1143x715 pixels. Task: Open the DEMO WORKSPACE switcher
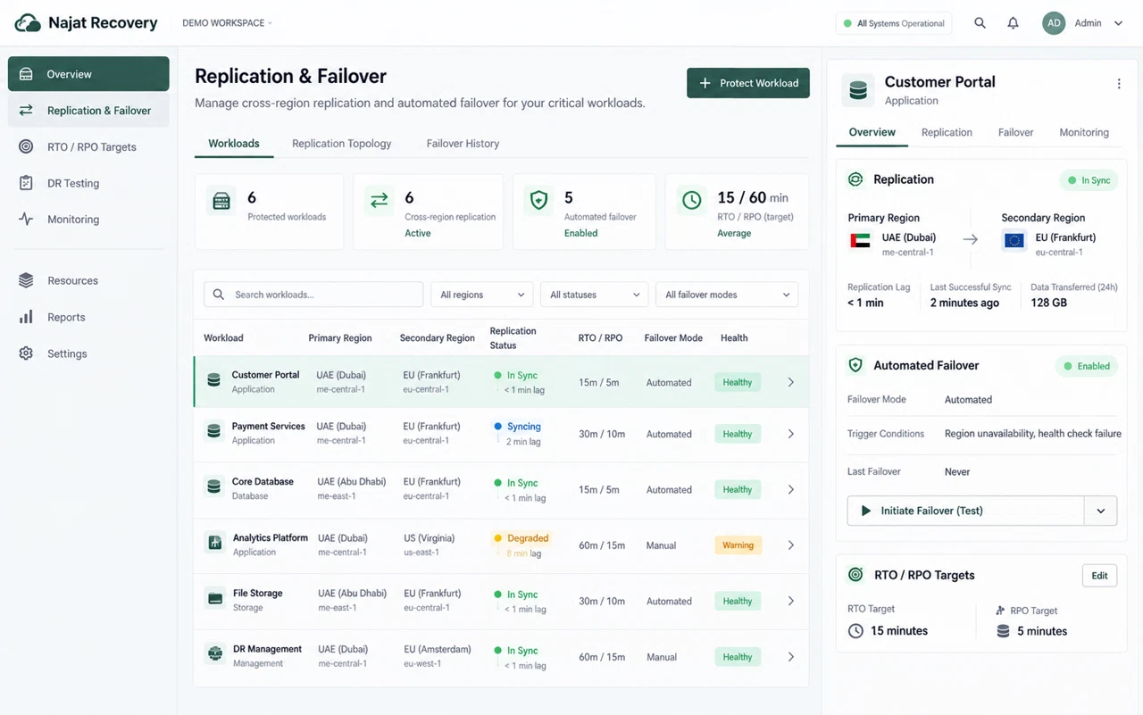click(227, 23)
